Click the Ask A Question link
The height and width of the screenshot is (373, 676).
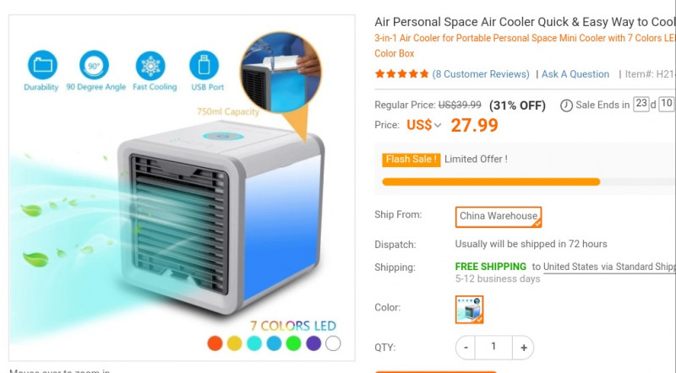click(x=575, y=74)
